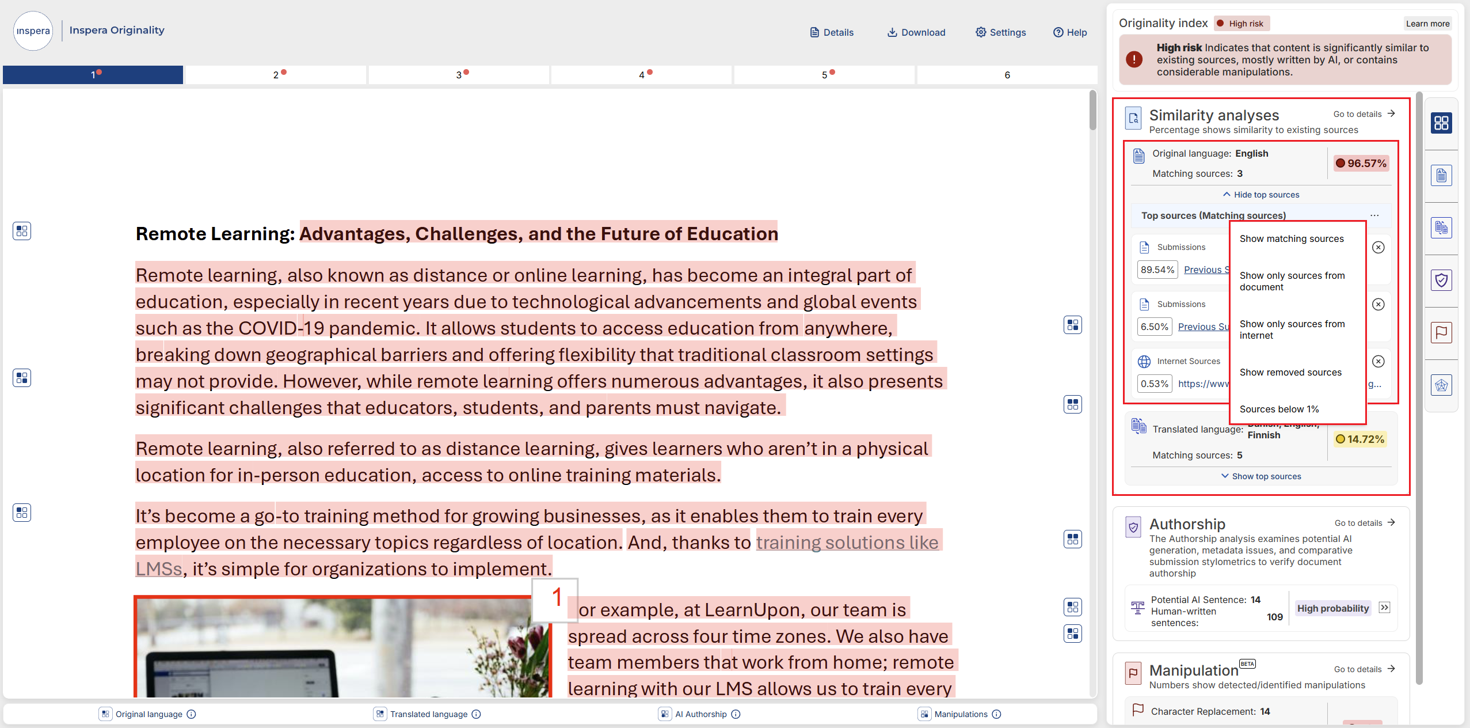Go to page 4 tab

coord(641,75)
